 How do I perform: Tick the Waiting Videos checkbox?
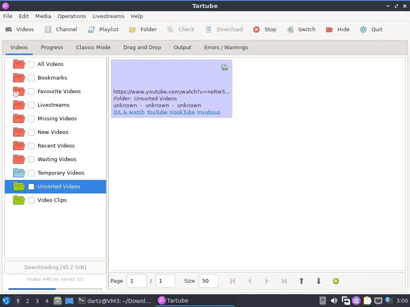tap(31, 159)
